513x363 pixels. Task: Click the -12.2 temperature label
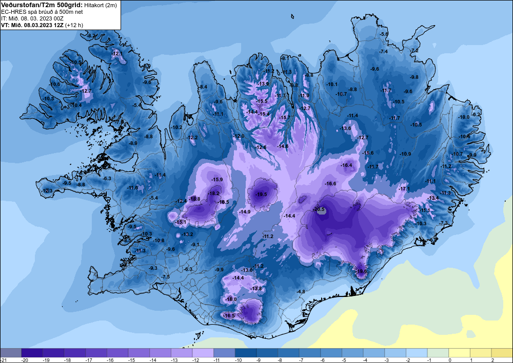coord(192,137)
